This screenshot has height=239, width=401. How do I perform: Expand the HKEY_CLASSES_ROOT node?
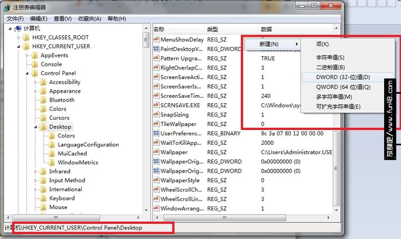coord(18,38)
